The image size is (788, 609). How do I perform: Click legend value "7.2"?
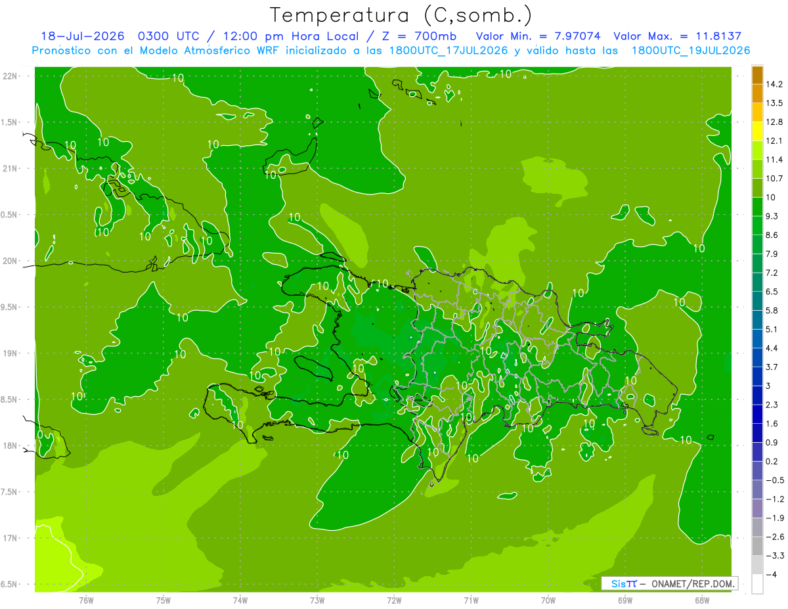click(x=772, y=273)
